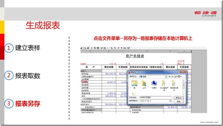Open the 计算机 (Computer) icon

pyautogui.click(x=154, y=85)
